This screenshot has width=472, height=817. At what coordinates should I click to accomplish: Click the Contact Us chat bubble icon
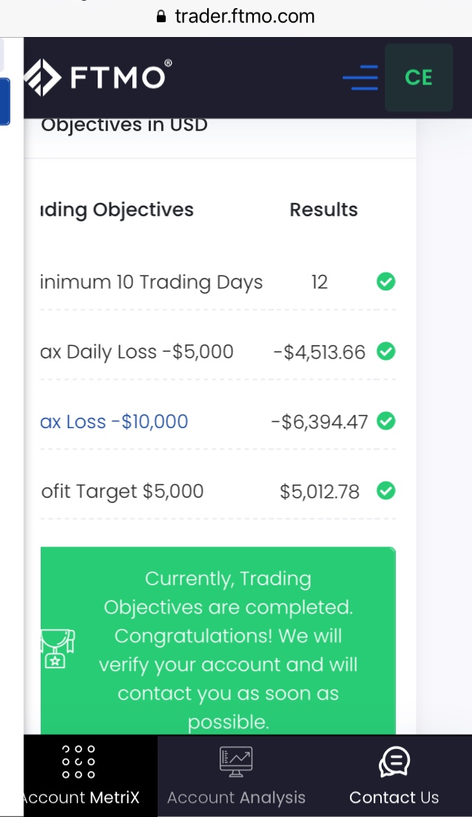pos(394,761)
